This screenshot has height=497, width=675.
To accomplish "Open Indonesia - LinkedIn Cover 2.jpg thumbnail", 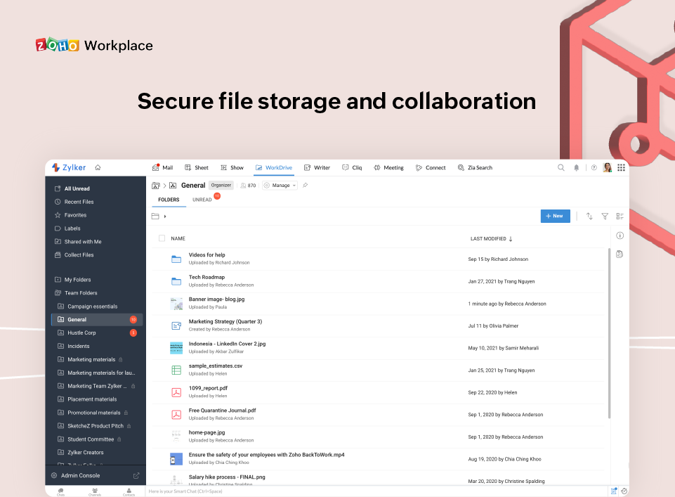I will click(176, 348).
